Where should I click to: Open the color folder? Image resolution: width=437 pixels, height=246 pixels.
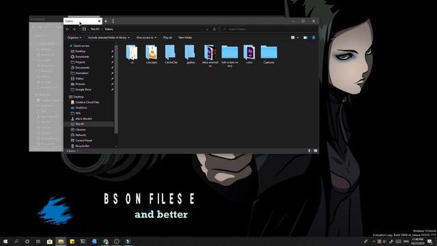point(249,55)
